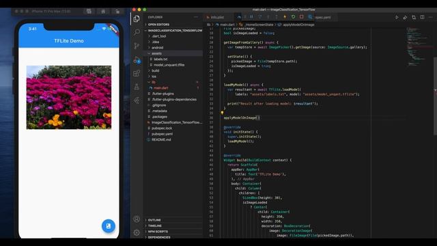
Task: Open .metadata file
Action: click(173, 111)
